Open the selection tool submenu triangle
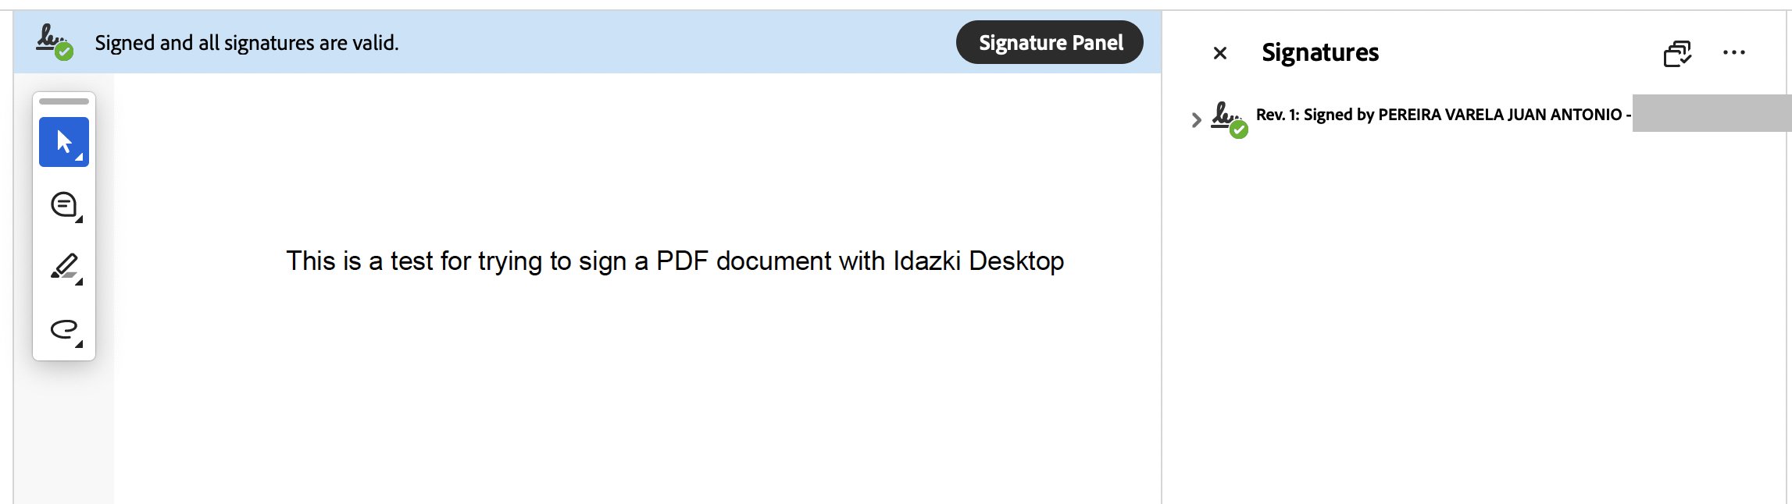The image size is (1792, 504). [79, 158]
